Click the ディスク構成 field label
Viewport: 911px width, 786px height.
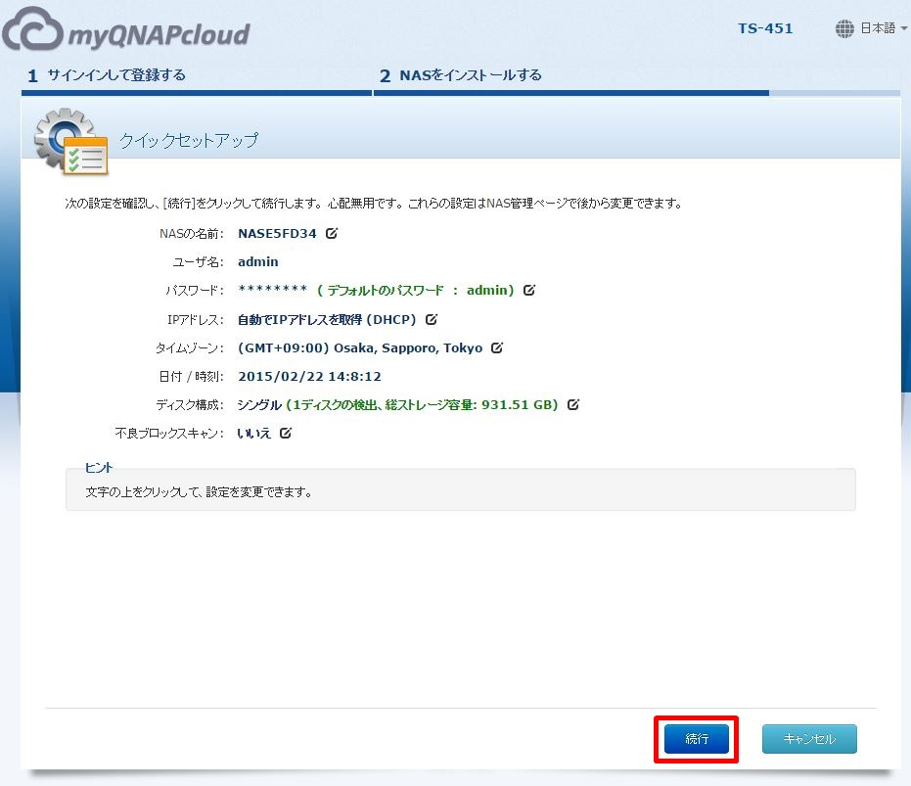pyautogui.click(x=190, y=404)
